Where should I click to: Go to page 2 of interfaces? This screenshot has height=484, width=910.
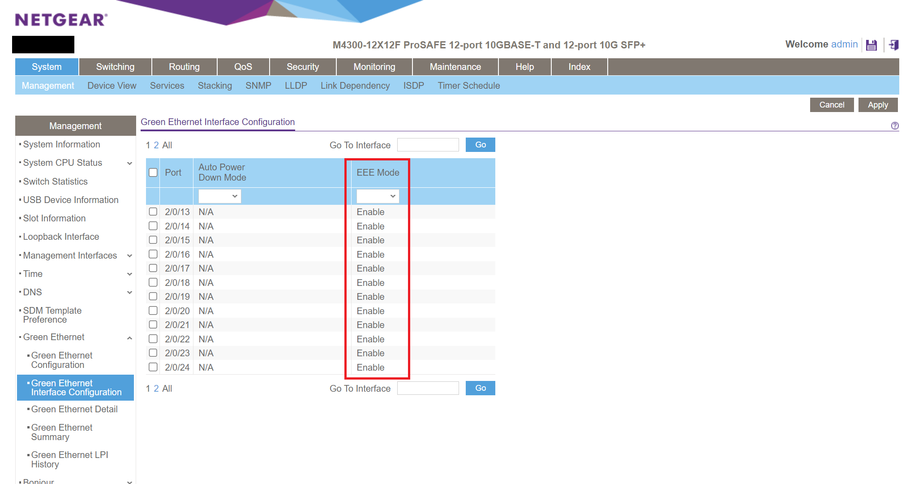[x=156, y=145]
